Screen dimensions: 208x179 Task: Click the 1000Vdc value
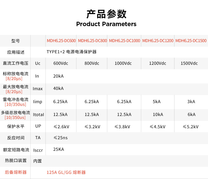pos(123,63)
